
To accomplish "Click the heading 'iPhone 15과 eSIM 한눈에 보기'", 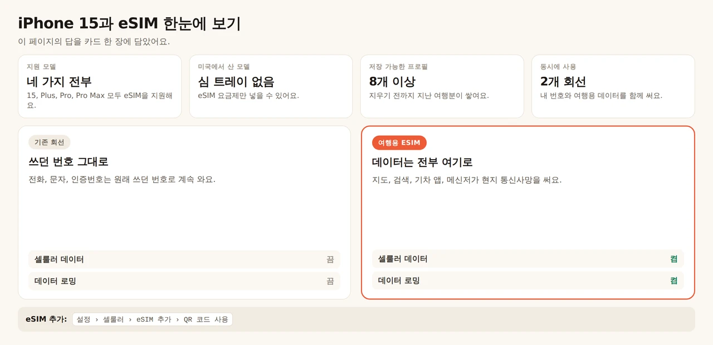I will (x=129, y=23).
